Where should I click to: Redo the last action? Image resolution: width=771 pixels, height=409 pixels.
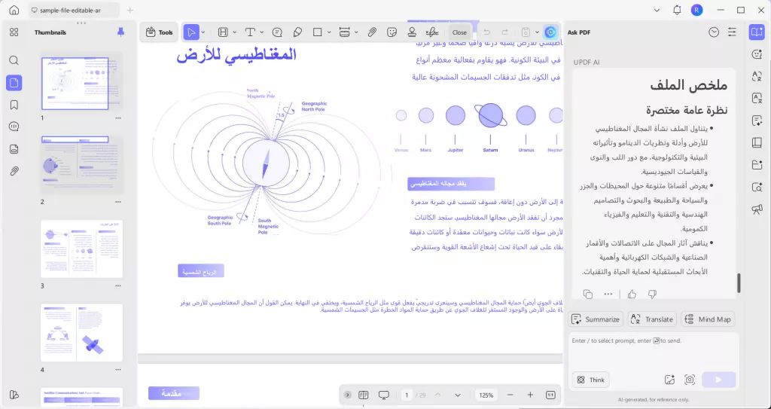coord(504,32)
